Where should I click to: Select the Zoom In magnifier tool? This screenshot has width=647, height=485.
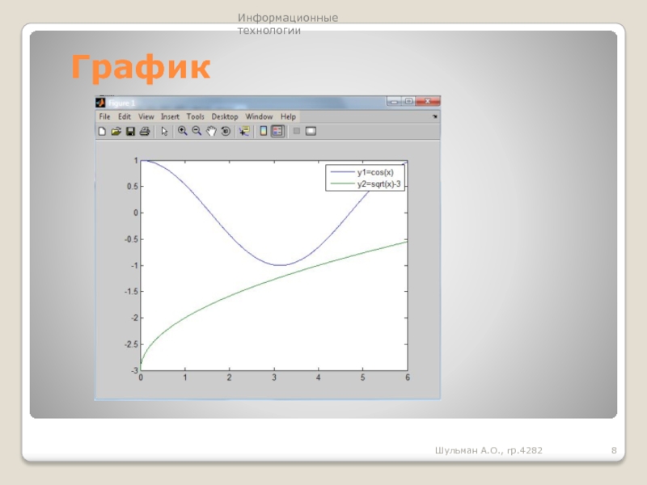pyautogui.click(x=182, y=131)
